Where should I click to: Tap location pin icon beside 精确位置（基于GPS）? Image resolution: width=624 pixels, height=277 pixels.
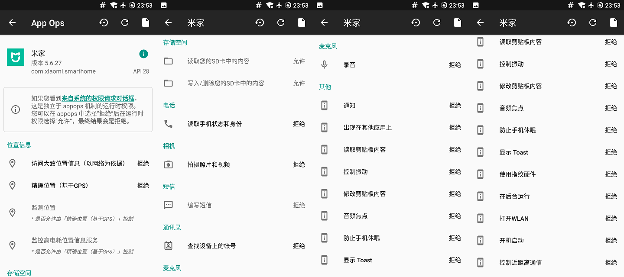tap(13, 186)
